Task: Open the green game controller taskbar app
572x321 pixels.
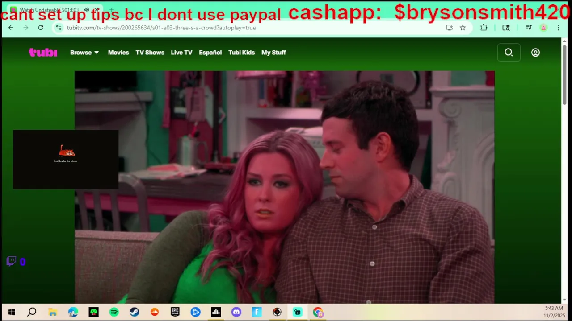Action: point(93,312)
